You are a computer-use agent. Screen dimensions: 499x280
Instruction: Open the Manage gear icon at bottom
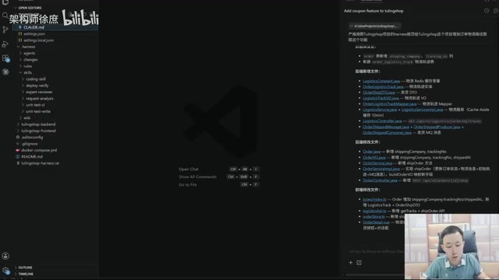(5, 271)
